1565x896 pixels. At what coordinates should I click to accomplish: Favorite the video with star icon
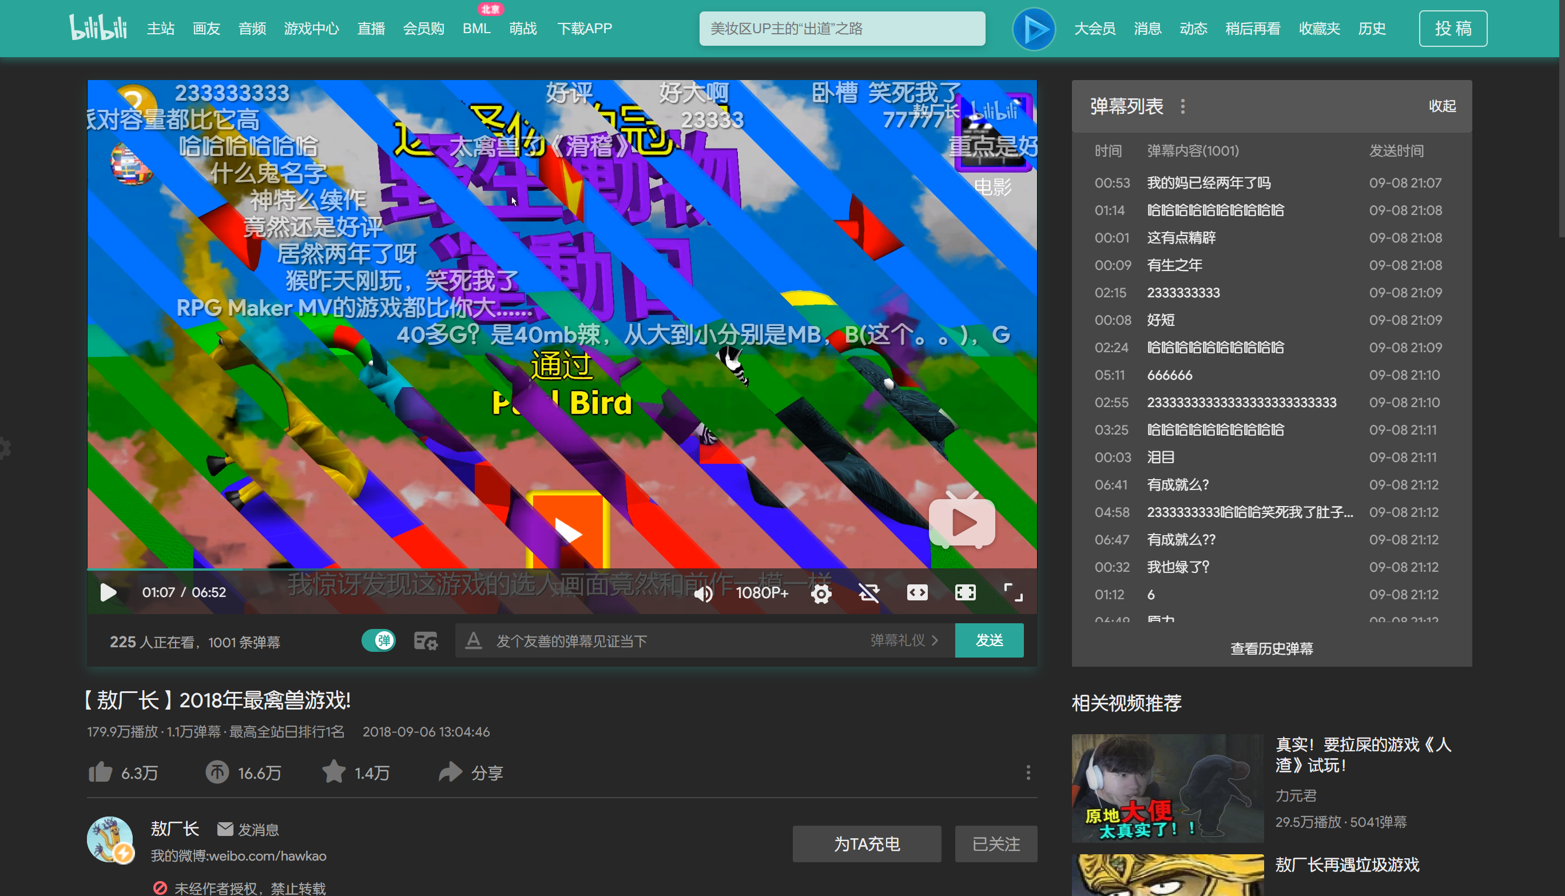[333, 772]
